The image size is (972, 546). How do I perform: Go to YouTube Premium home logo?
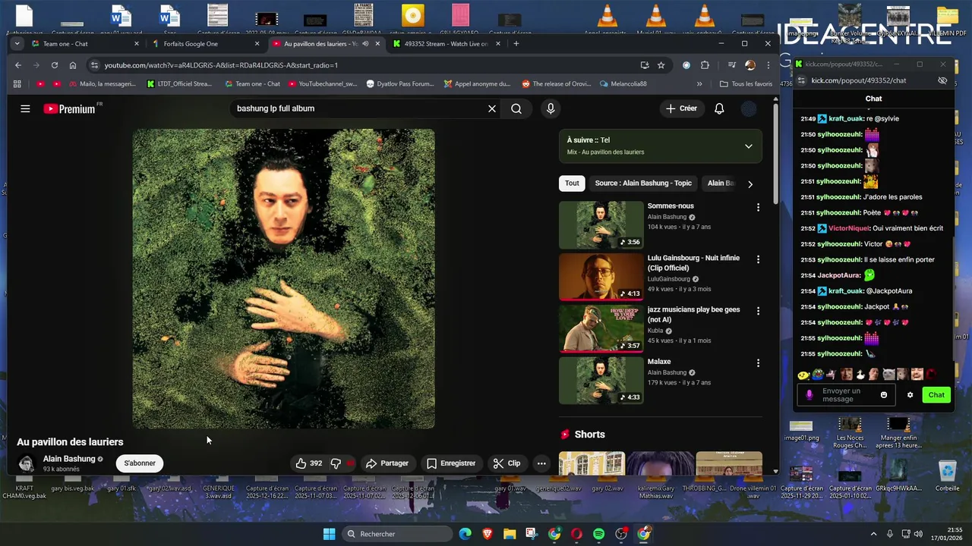(x=70, y=109)
